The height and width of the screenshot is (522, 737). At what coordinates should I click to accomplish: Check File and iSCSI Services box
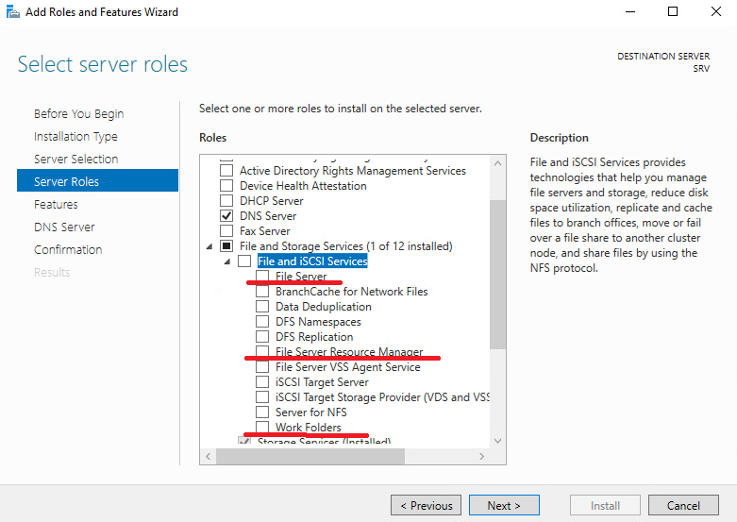pos(244,261)
